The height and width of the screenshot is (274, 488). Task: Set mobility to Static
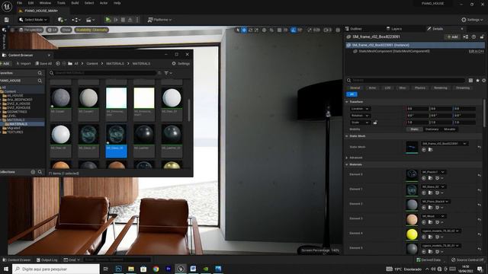[415, 129]
